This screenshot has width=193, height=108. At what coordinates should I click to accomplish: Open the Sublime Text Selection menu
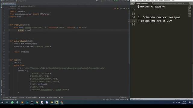click(x=140, y=1)
